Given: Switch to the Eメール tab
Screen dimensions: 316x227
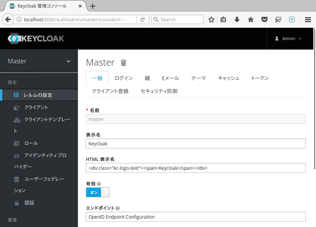Looking at the screenshot, I should point(171,78).
